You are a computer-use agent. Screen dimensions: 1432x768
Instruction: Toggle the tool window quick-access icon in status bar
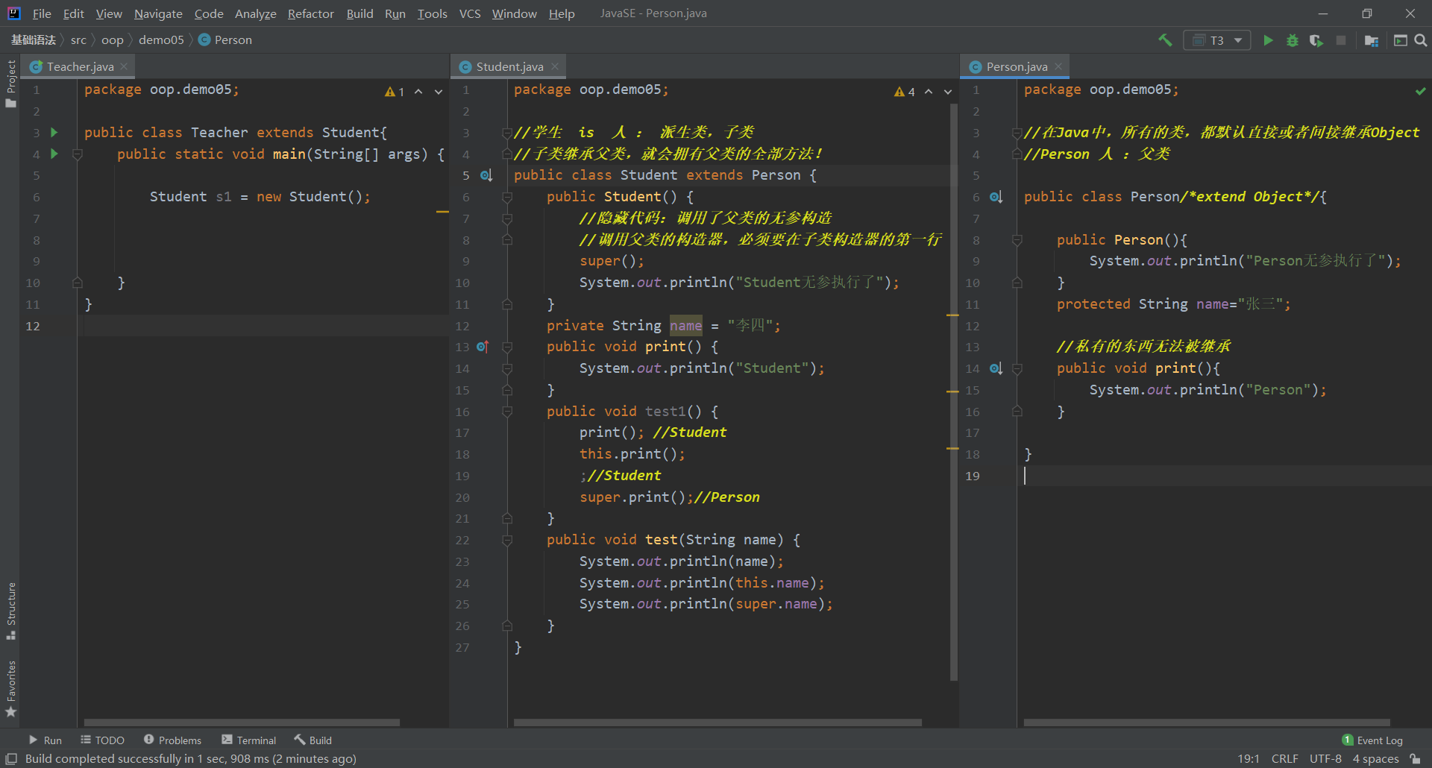click(11, 758)
